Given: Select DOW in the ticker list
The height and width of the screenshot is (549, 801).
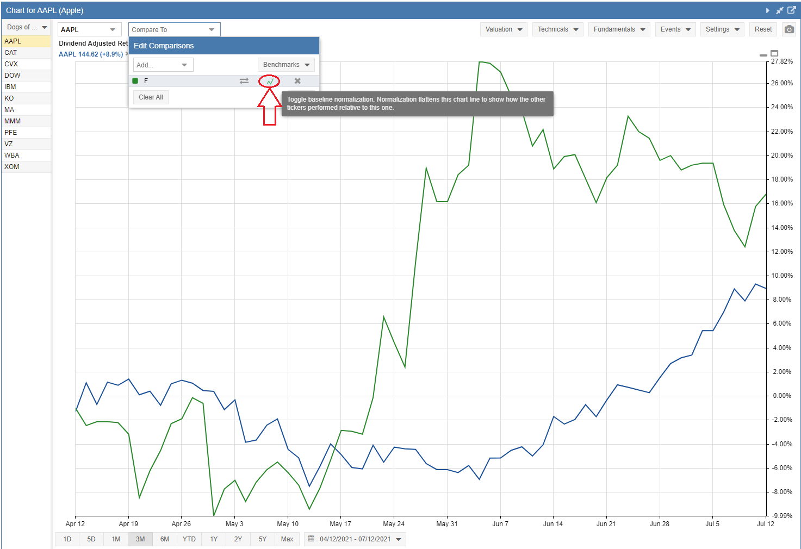Looking at the screenshot, I should pos(26,76).
